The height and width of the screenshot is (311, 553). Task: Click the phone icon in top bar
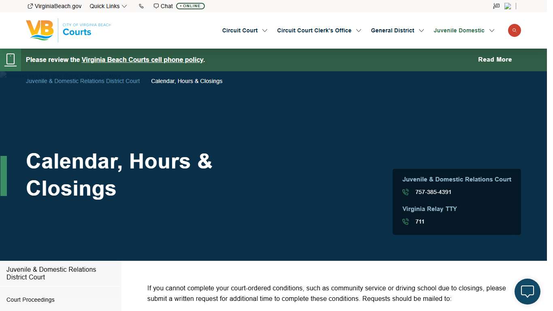(x=141, y=6)
